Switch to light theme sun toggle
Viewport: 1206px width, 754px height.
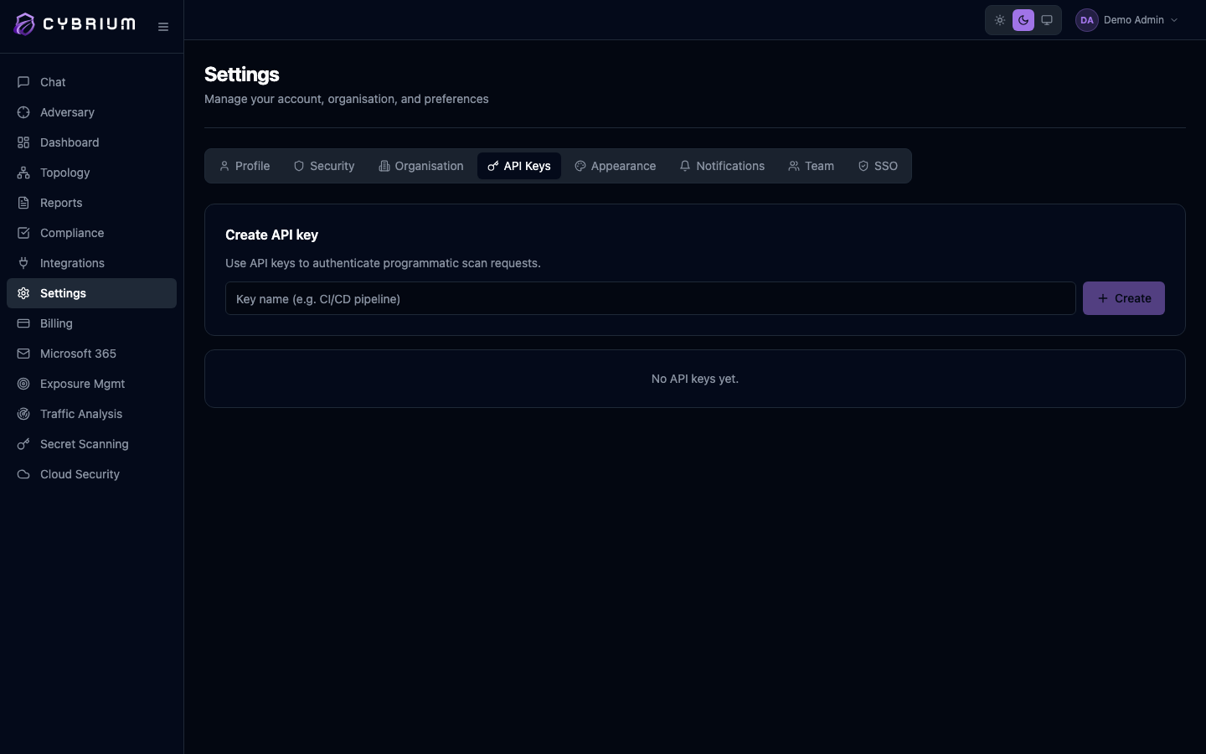click(1000, 20)
